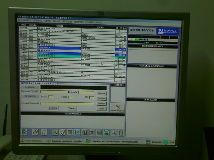
Task: Click the checkmark pencil icon in toolbar
Action: (63, 132)
